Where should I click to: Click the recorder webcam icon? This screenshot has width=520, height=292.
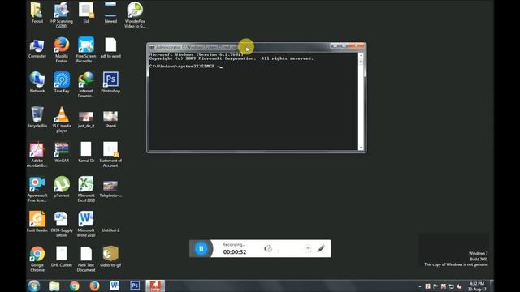click(307, 248)
